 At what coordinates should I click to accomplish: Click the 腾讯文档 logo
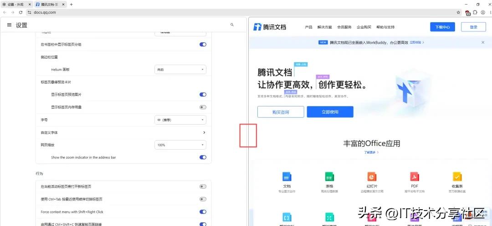point(270,27)
